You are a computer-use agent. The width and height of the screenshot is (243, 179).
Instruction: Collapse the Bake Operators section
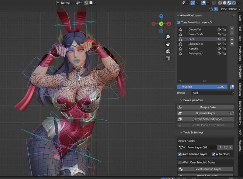pos(181,100)
